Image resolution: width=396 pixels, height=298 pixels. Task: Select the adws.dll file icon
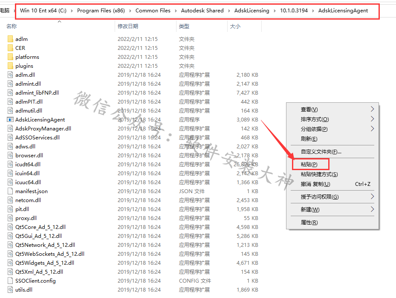[10, 147]
